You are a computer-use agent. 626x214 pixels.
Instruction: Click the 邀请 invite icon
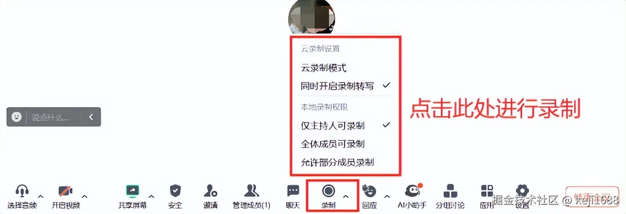coord(210,191)
